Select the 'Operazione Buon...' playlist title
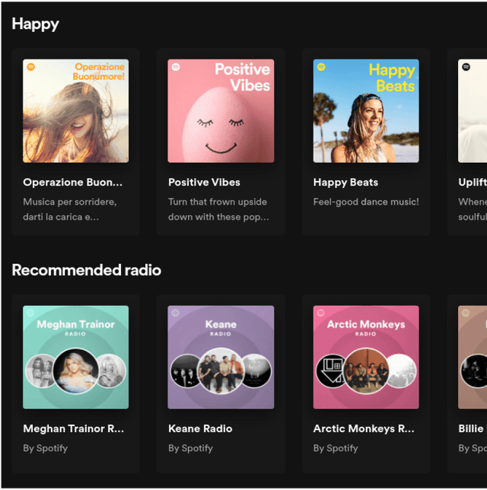Image resolution: width=487 pixels, height=490 pixels. (x=72, y=182)
